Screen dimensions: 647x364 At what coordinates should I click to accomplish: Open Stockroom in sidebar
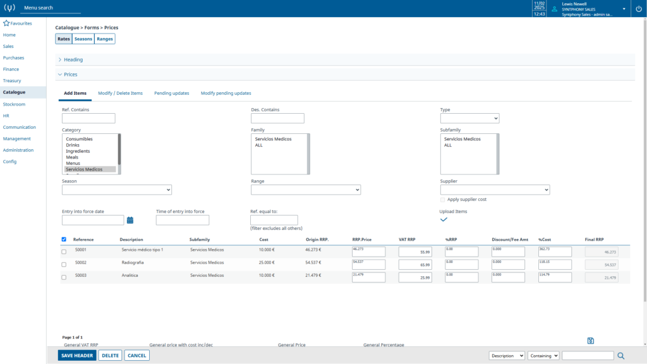coord(14,104)
